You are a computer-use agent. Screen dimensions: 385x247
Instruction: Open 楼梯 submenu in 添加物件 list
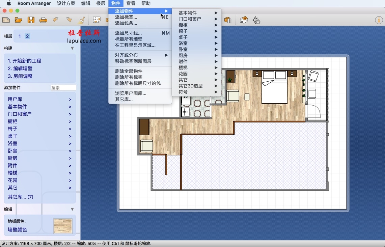[197, 67]
